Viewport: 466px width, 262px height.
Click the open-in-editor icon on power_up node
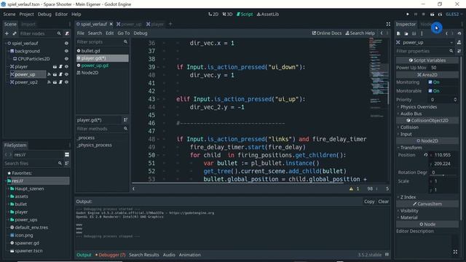(55, 74)
